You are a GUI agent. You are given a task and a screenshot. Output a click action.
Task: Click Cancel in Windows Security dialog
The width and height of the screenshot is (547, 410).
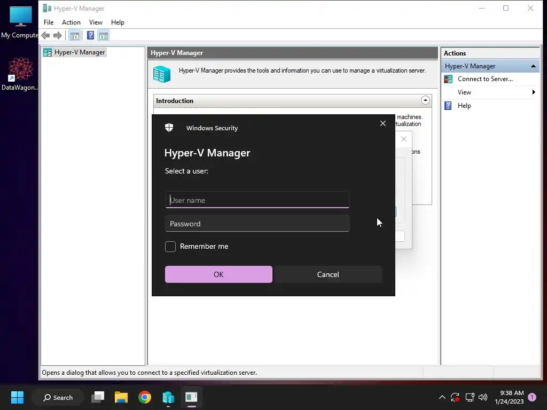[x=328, y=274]
